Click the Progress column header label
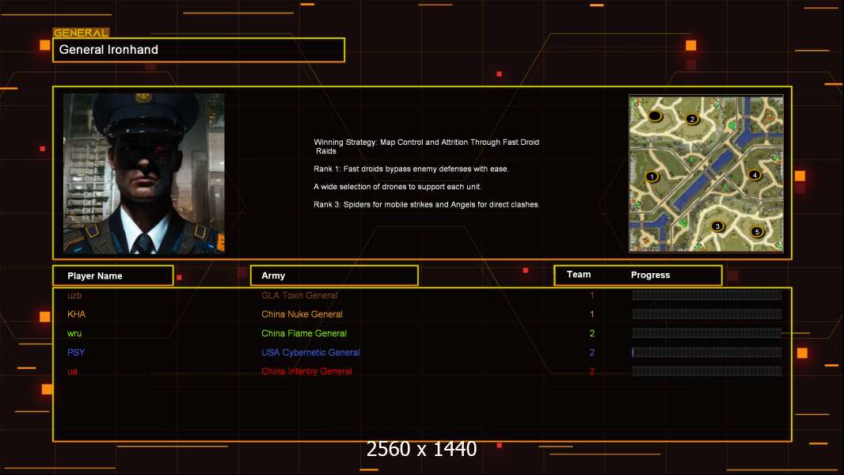Image resolution: width=844 pixels, height=475 pixels. (650, 275)
